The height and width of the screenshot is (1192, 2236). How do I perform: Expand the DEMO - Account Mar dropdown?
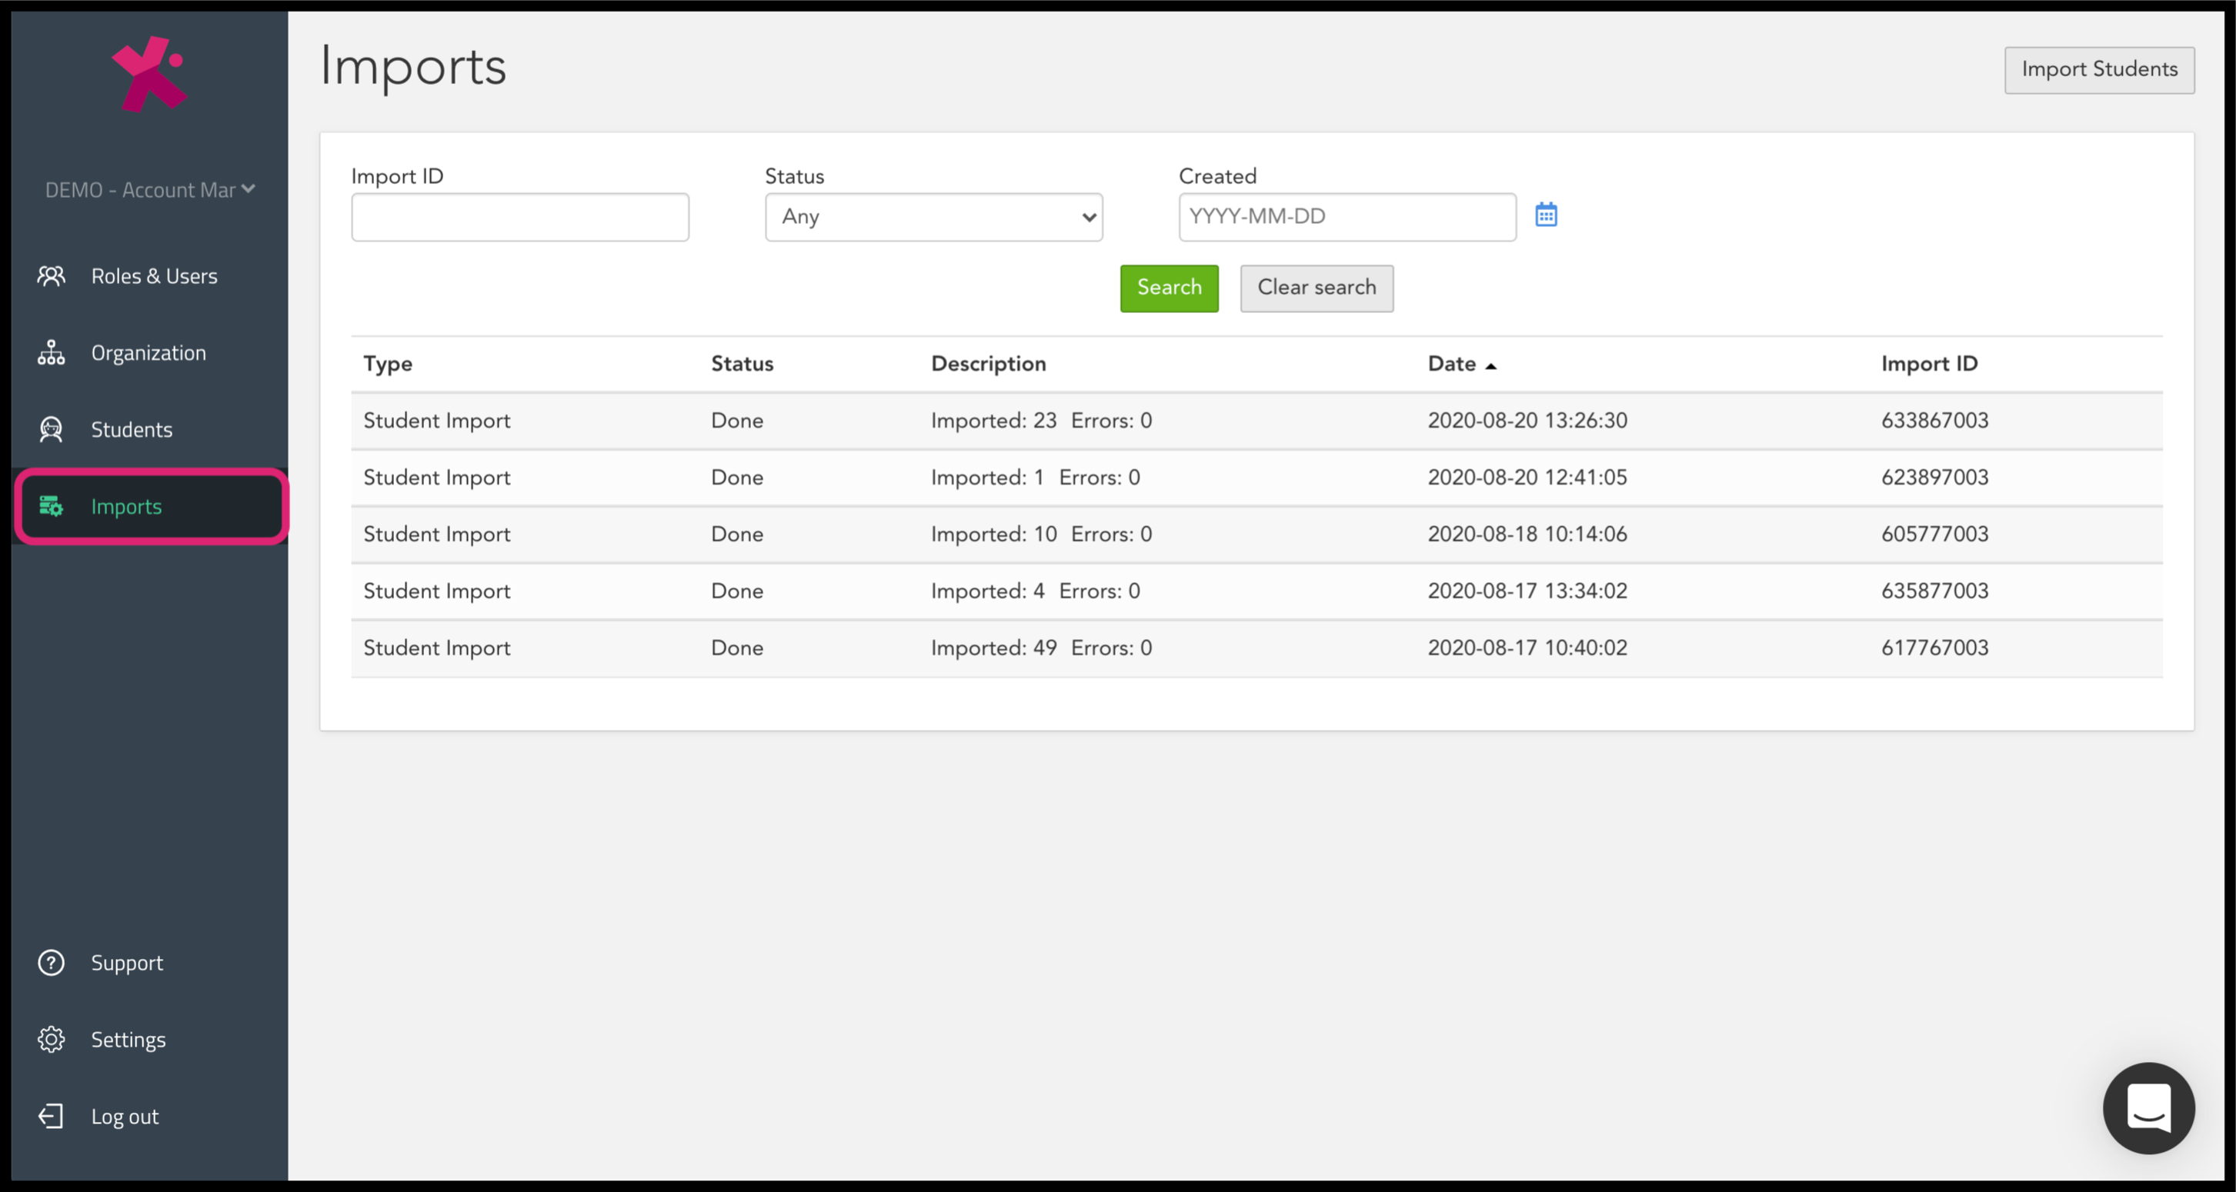[149, 190]
